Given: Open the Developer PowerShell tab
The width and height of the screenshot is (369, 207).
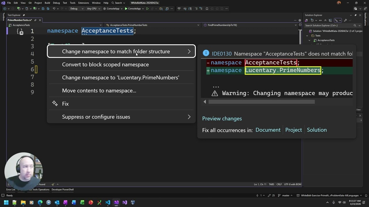Looking at the screenshot, I should coord(63,189).
